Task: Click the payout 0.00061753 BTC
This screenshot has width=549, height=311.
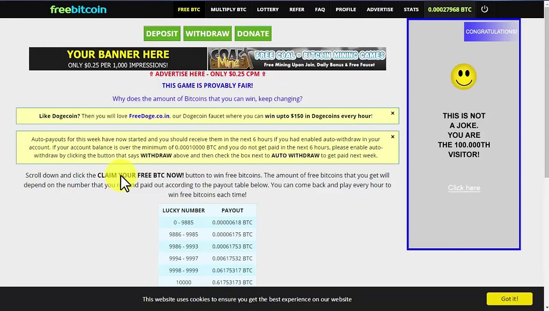Action: pos(232,247)
